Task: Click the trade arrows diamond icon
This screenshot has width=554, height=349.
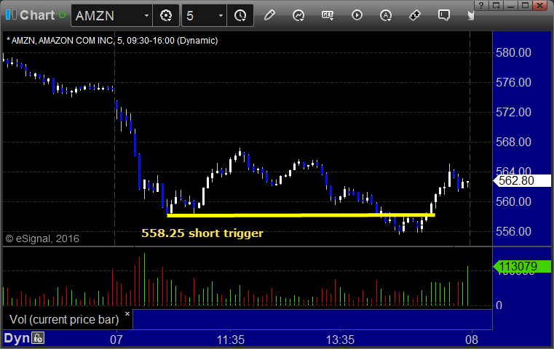Action: 415,15
